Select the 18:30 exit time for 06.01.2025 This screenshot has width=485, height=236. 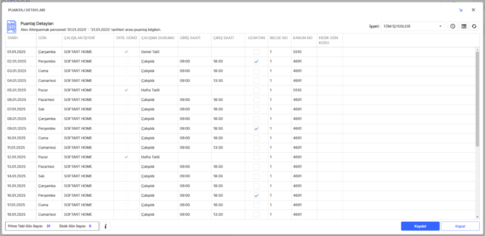click(x=218, y=100)
